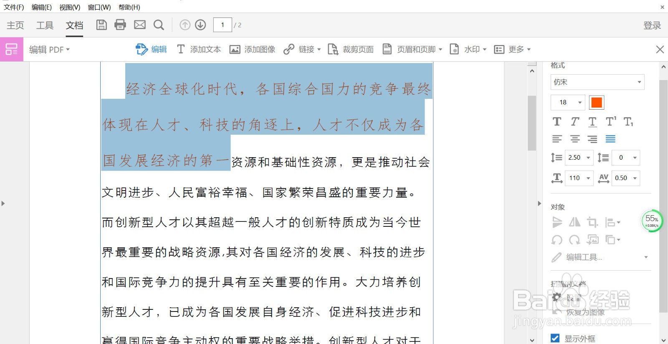
Task: Switch to 主页 tab
Action: point(15,25)
